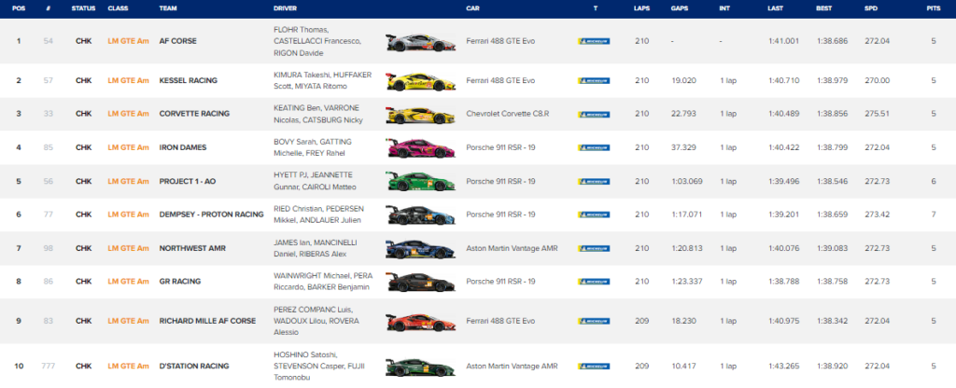Click the KESSEL RACING team name
956x388 pixels.
188,80
